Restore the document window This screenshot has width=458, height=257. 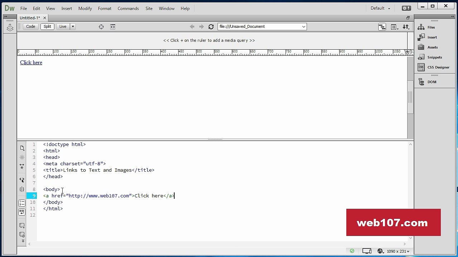(408, 17)
